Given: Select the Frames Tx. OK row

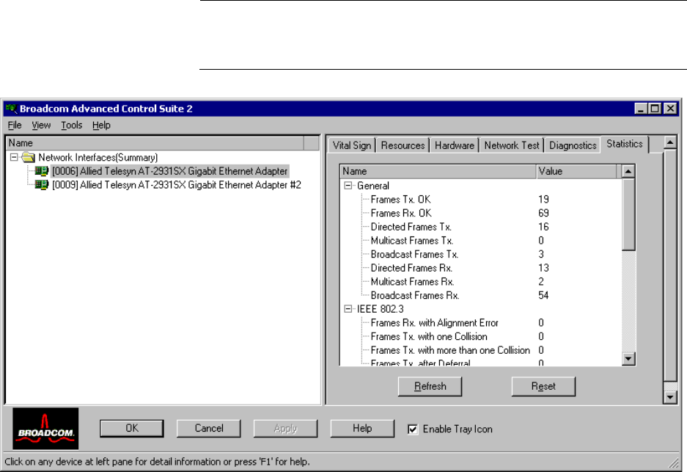Looking at the screenshot, I should 400,199.
